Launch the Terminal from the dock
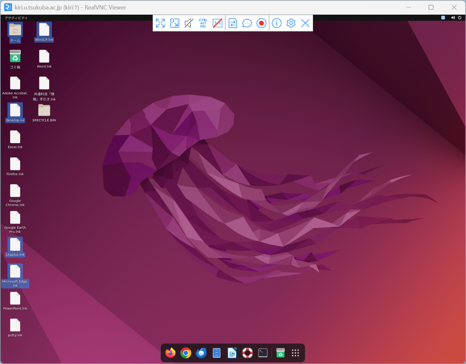 (263, 353)
